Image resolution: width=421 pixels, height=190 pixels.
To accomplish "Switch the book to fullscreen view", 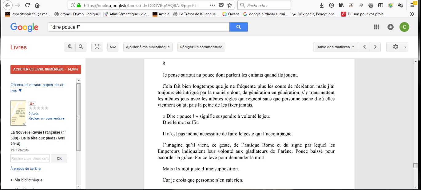I will [x=97, y=47].
